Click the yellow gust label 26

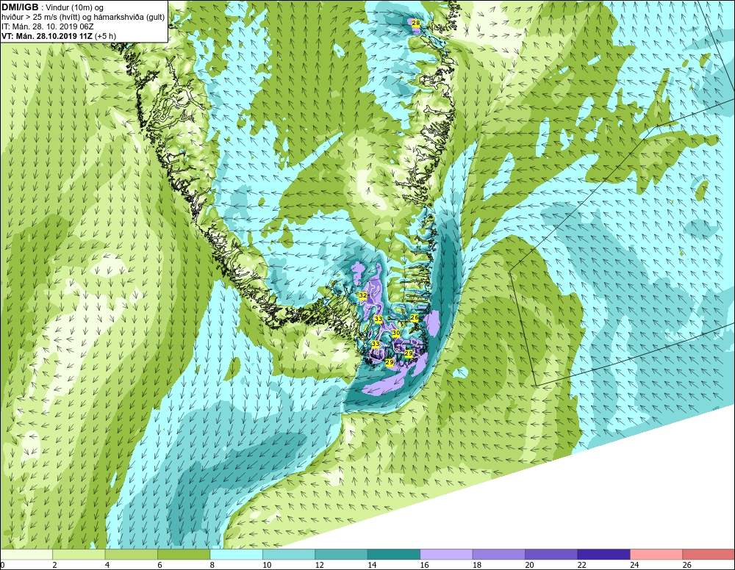[415, 317]
